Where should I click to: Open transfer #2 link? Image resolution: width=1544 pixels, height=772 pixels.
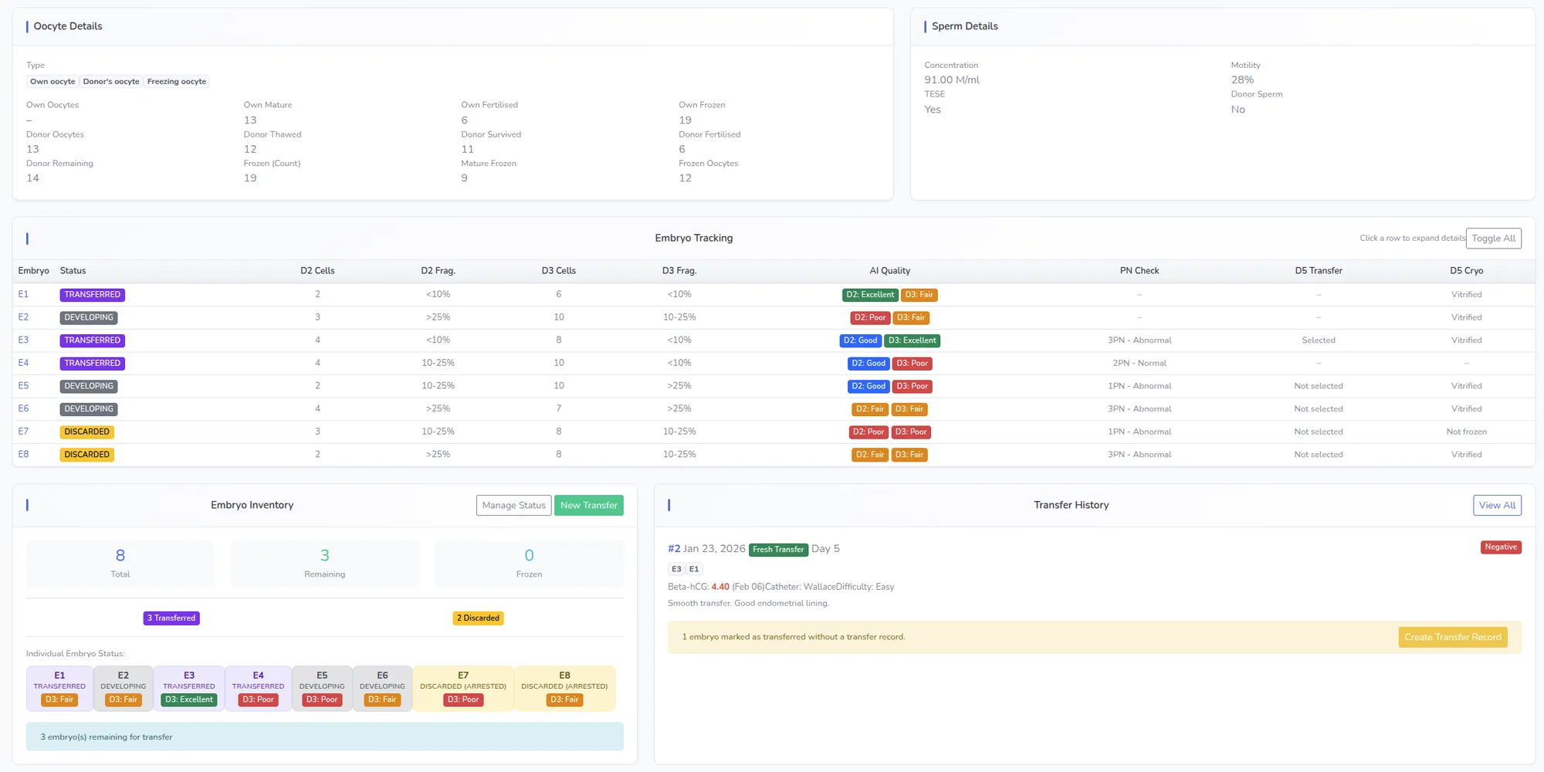(x=674, y=549)
